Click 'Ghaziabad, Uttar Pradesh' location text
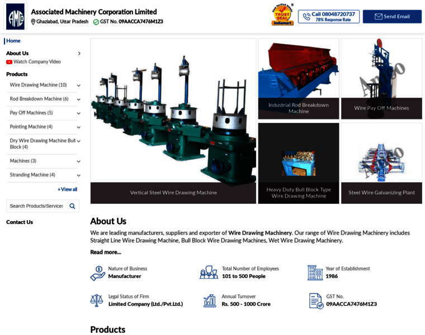Image resolution: width=425 pixels, height=335 pixels. [x=62, y=22]
